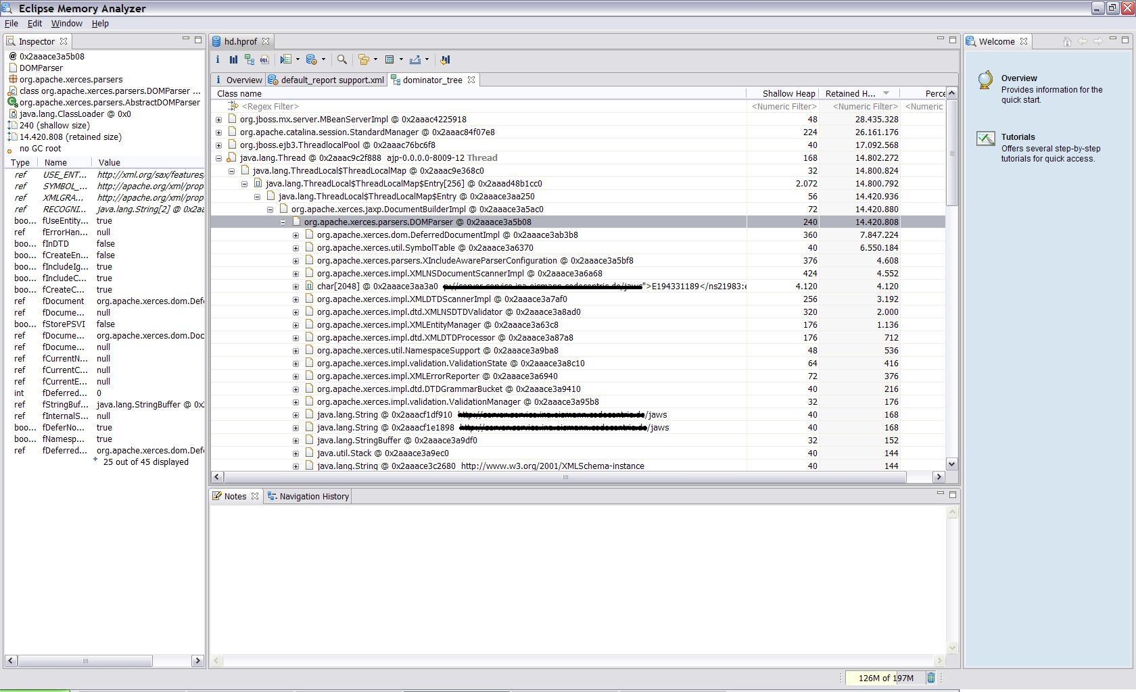Close the Notes view
This screenshot has width=1136, height=692.
255,496
